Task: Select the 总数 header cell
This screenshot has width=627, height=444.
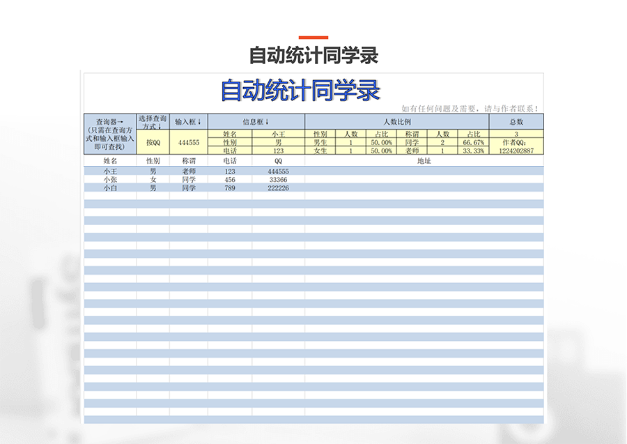Action: click(516, 122)
